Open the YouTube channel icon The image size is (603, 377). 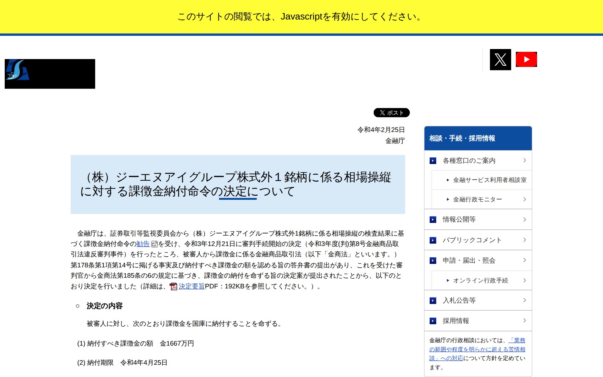pyautogui.click(x=526, y=59)
